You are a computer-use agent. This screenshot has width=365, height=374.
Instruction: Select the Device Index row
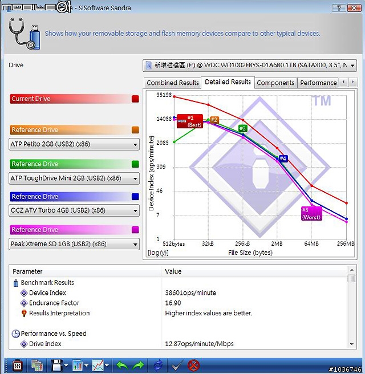click(179, 292)
